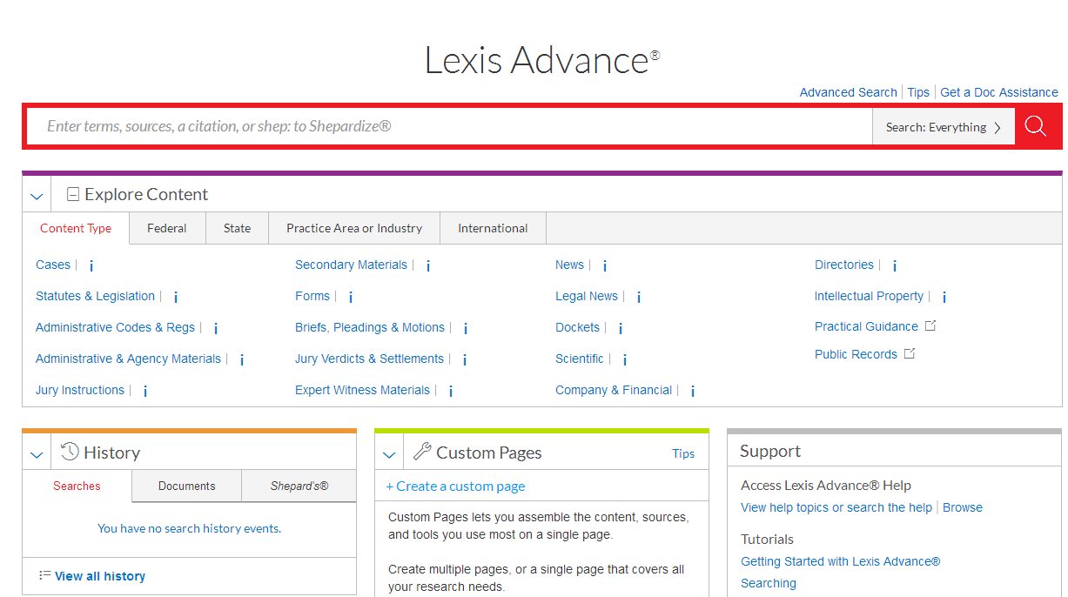Viewport: 1068px width, 597px height.
Task: Open info icon next to Legal News
Action: point(639,298)
